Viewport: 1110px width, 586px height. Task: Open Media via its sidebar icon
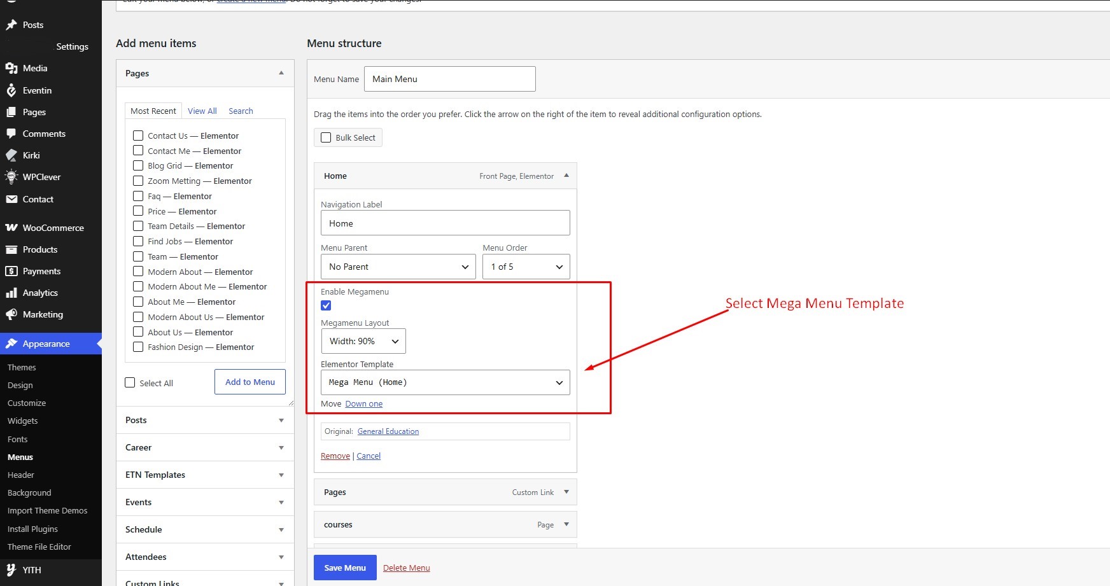pyautogui.click(x=11, y=68)
